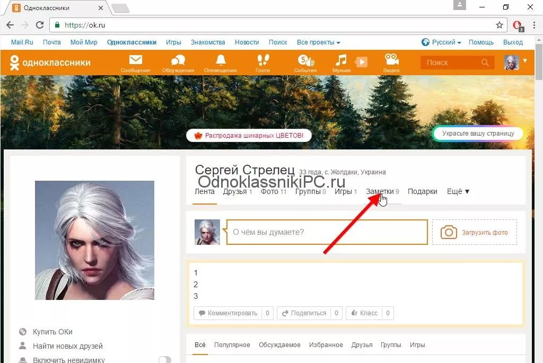Open the Мой Мир link

[x=84, y=42]
